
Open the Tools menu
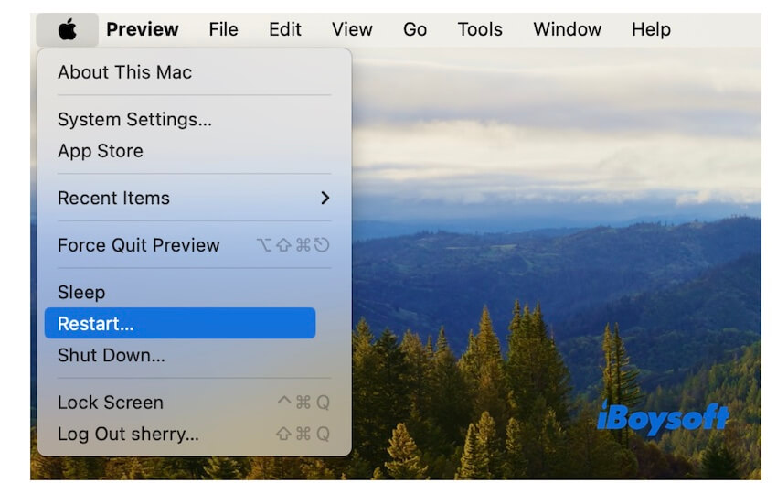pyautogui.click(x=480, y=29)
